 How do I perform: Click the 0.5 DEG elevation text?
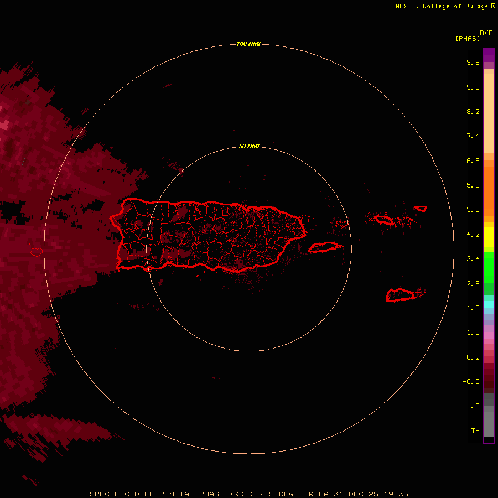coord(276,494)
